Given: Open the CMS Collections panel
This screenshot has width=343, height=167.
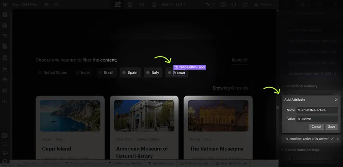Looking at the screenshot, I should tap(5, 58).
